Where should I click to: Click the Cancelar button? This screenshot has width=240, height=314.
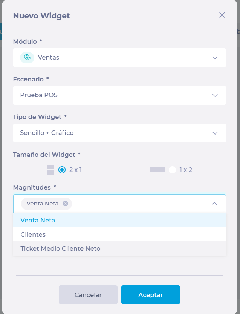tap(88, 295)
